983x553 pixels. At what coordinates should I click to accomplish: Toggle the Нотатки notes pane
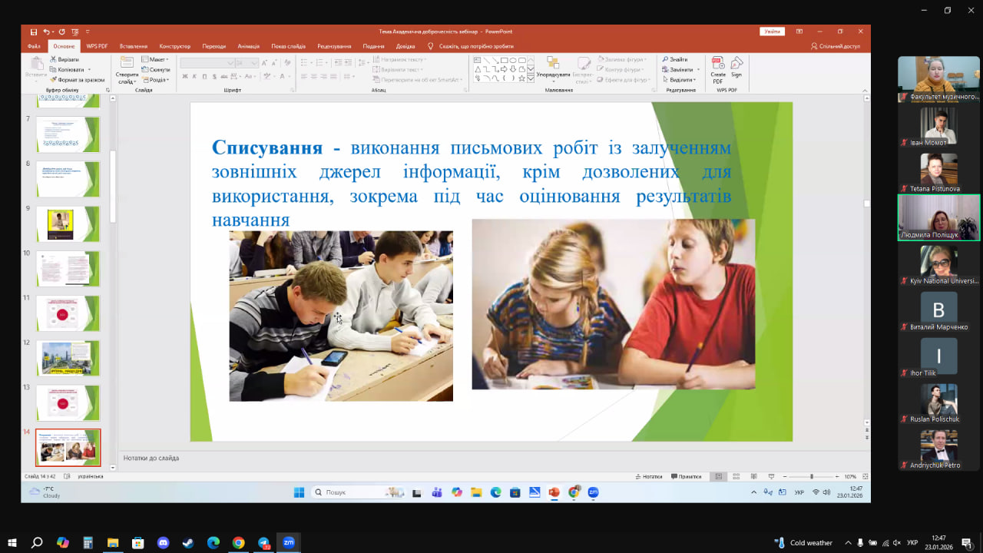(650, 476)
